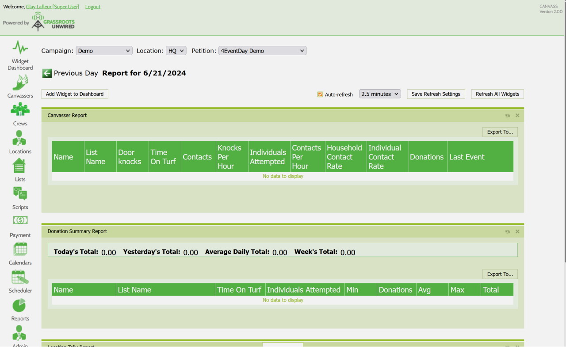Click Add Widget to Dashboard button
The image size is (566, 347).
click(75, 94)
